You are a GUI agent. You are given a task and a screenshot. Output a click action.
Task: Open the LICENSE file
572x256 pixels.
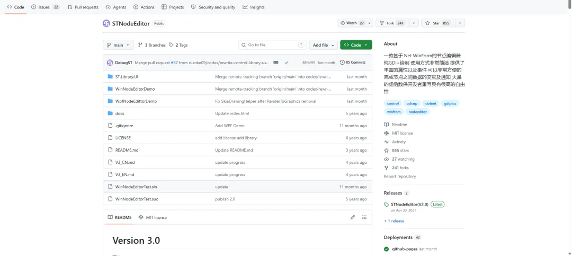click(123, 138)
